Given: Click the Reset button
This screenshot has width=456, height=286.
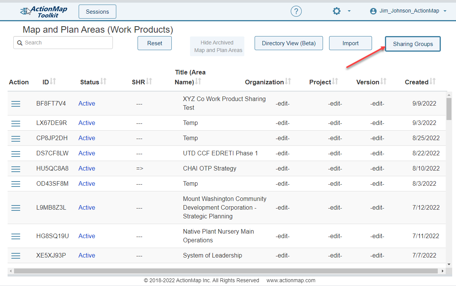Looking at the screenshot, I should [x=155, y=43].
